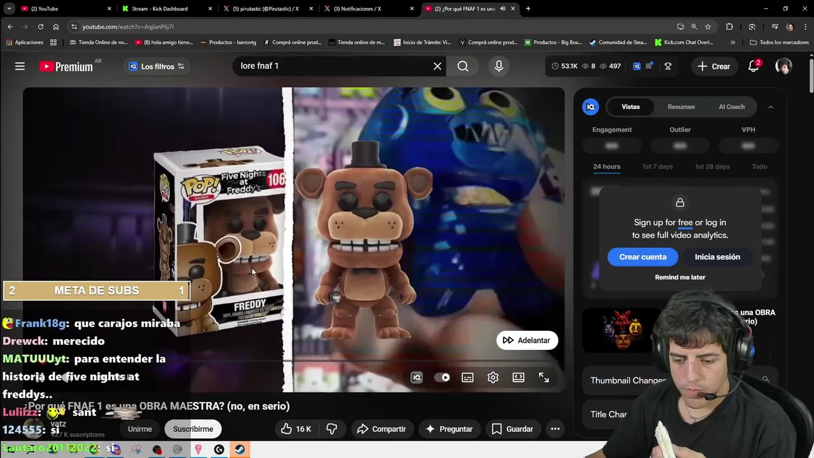Open the media controls icon in Chrome

[x=775, y=27]
